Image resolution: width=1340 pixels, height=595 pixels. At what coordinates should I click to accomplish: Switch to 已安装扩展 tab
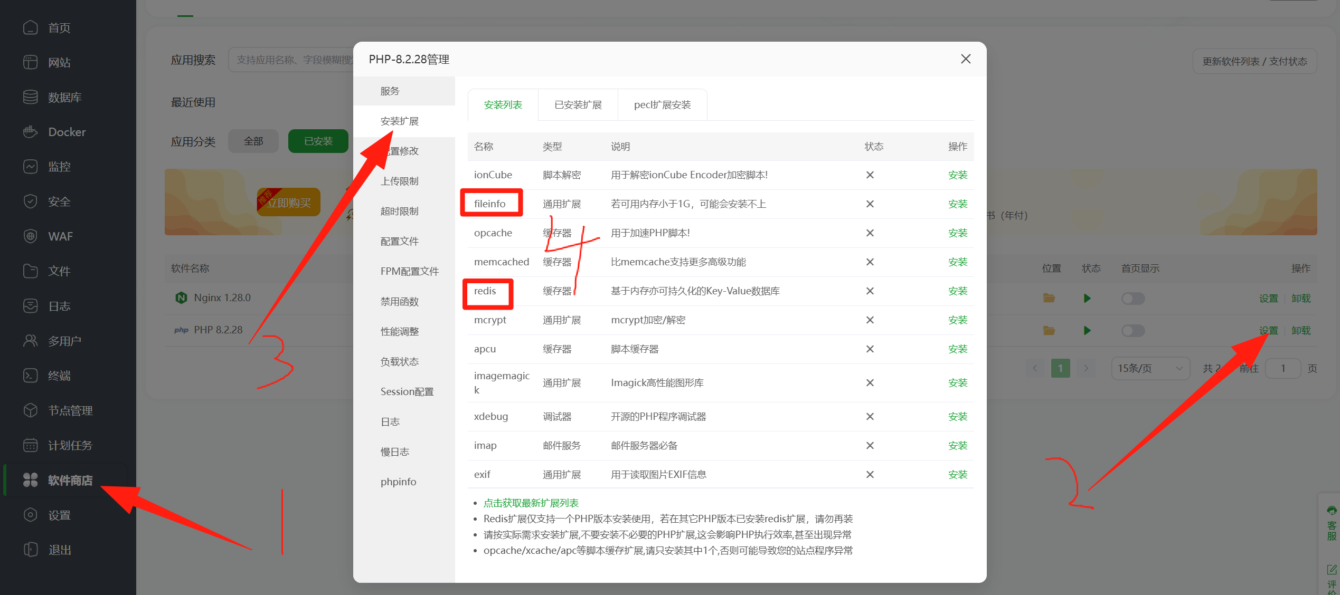click(x=578, y=105)
